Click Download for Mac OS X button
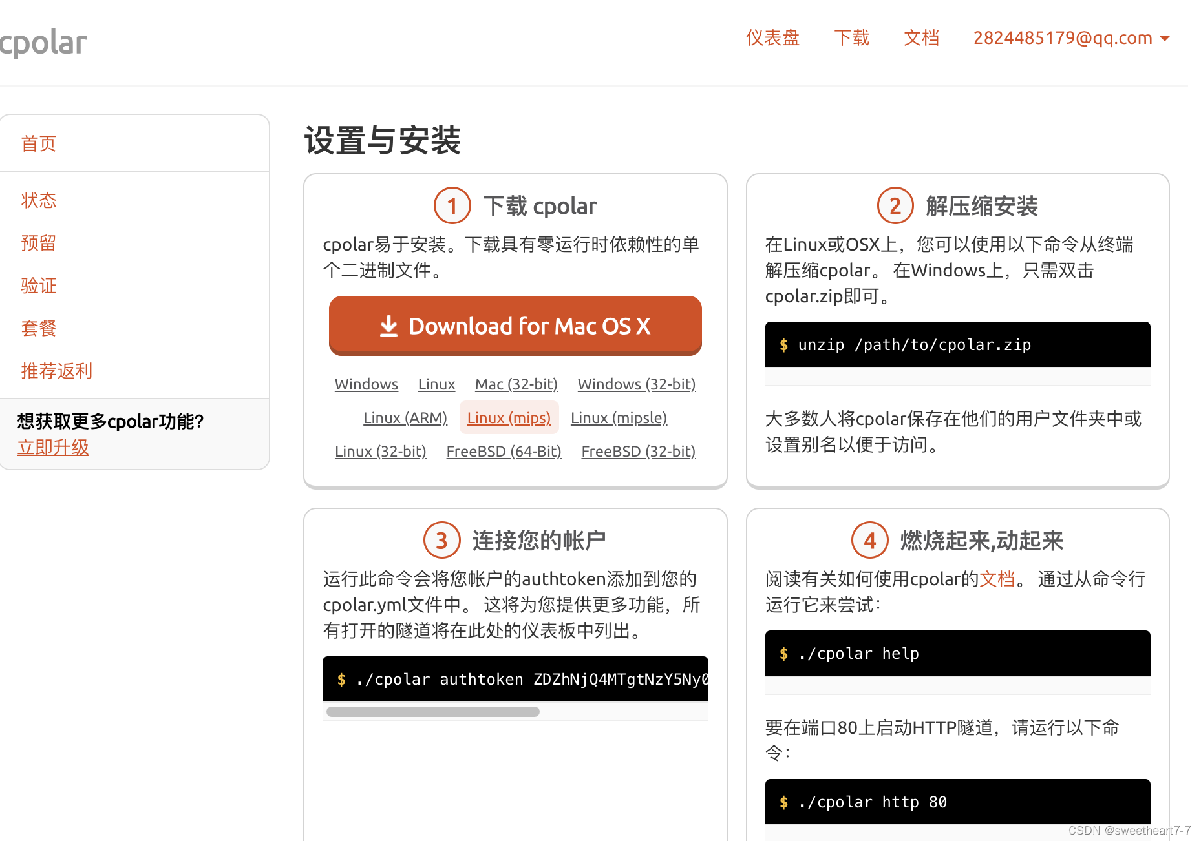Screen dimensions: 1201x841 pyautogui.click(x=515, y=326)
